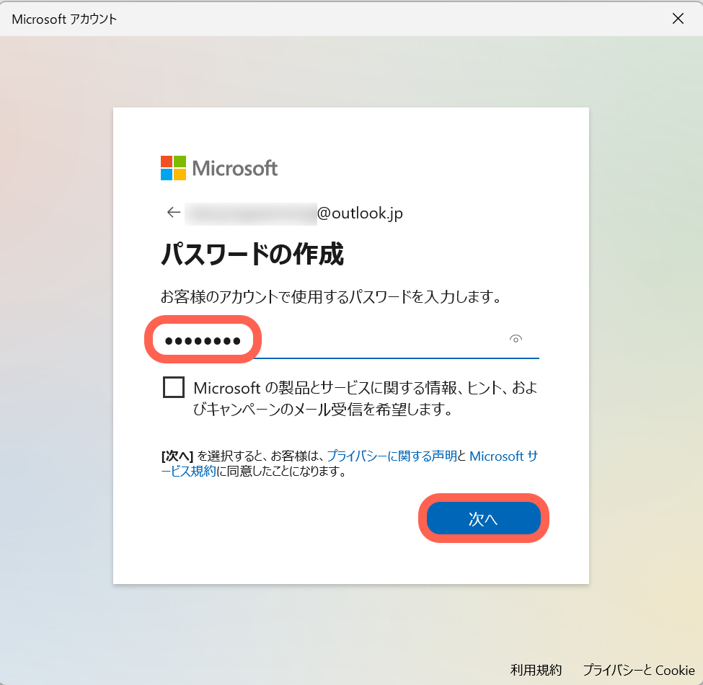The height and width of the screenshot is (685, 703).
Task: Click into the password input field
Action: pyautogui.click(x=350, y=340)
